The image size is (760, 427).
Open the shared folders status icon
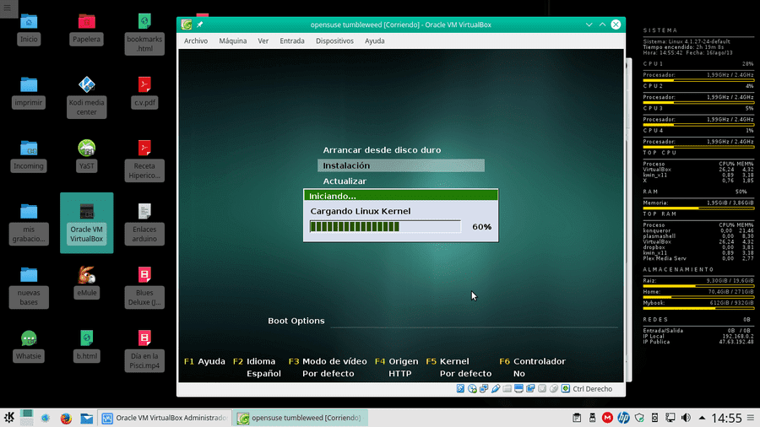pos(507,389)
